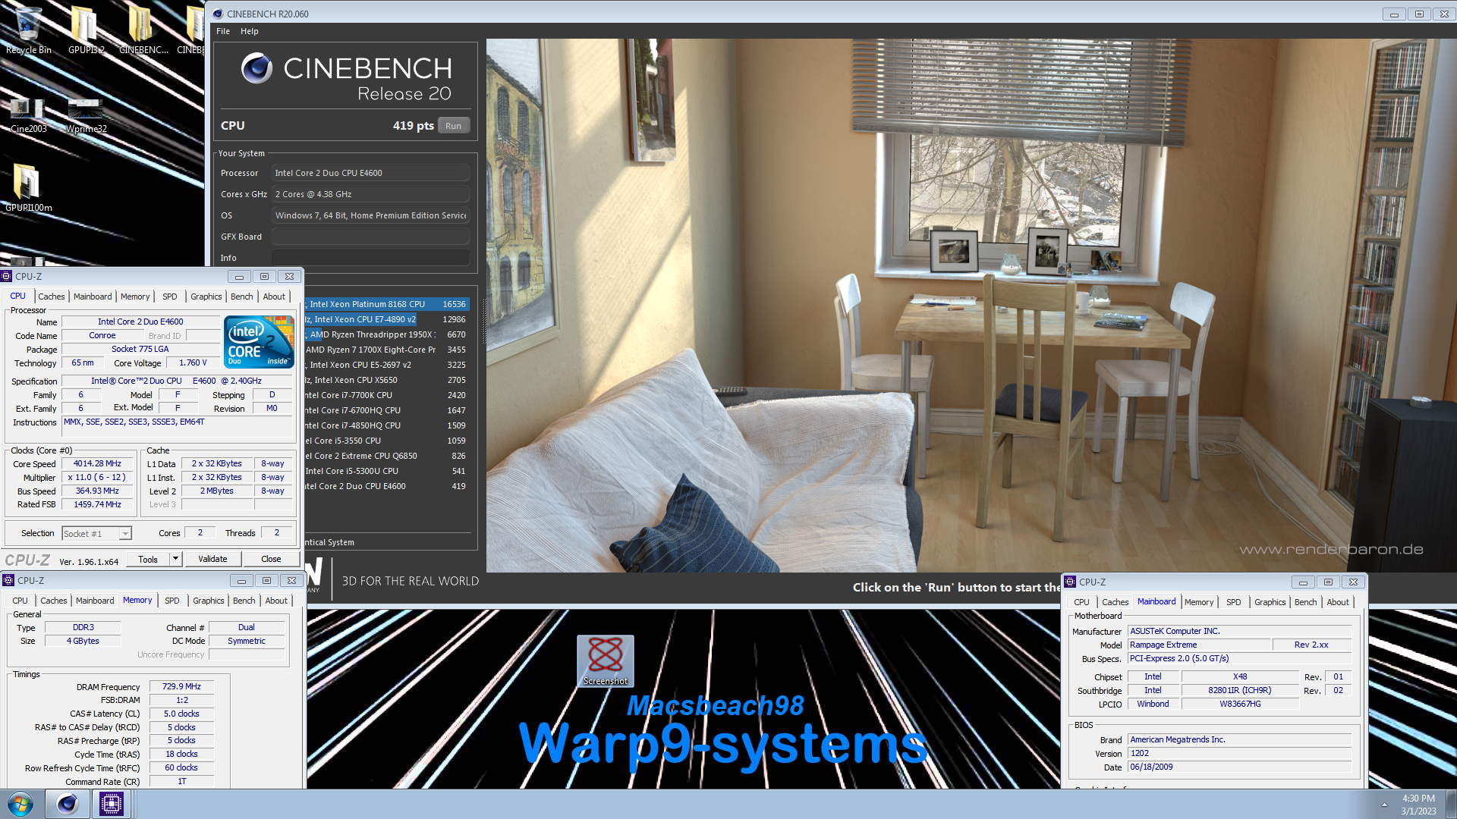Select Intel Xeon CPU E7-4890 v2 ranking row
This screenshot has width=1457, height=819.
click(x=387, y=319)
